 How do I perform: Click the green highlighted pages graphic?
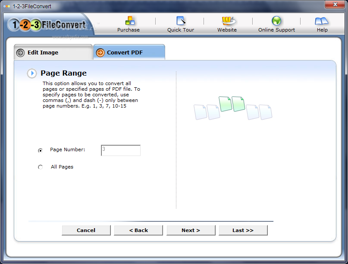232,104
